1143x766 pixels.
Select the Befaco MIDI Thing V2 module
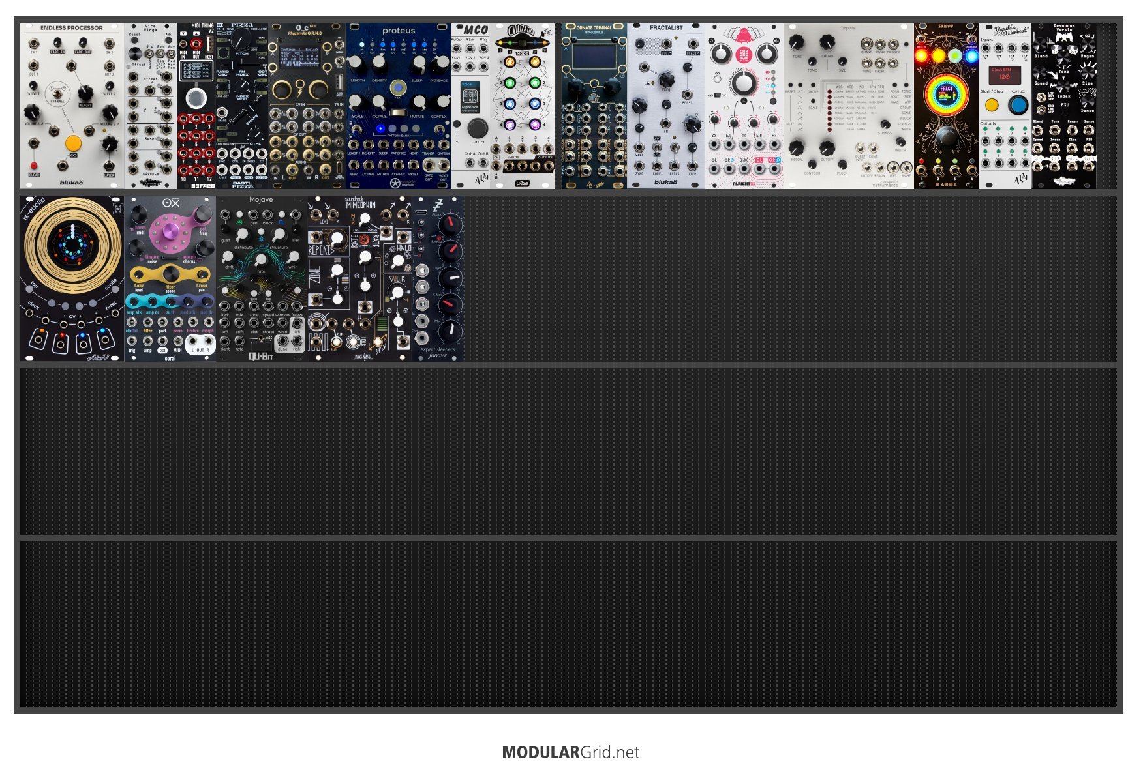(x=196, y=106)
